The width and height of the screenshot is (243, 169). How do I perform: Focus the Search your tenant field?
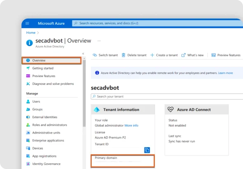(167, 96)
